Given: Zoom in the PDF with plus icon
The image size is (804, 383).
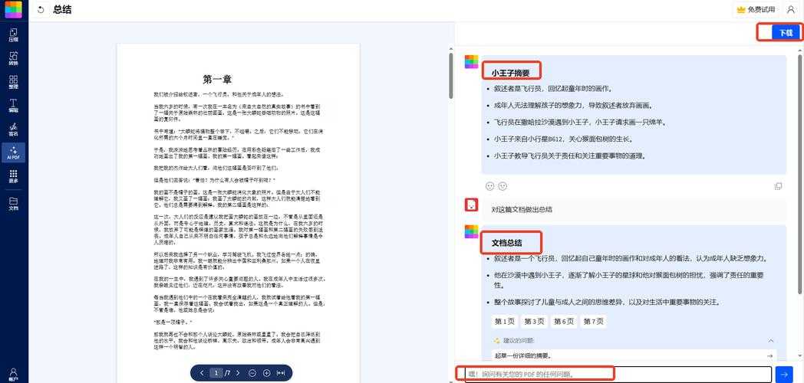Looking at the screenshot, I should [x=267, y=373].
